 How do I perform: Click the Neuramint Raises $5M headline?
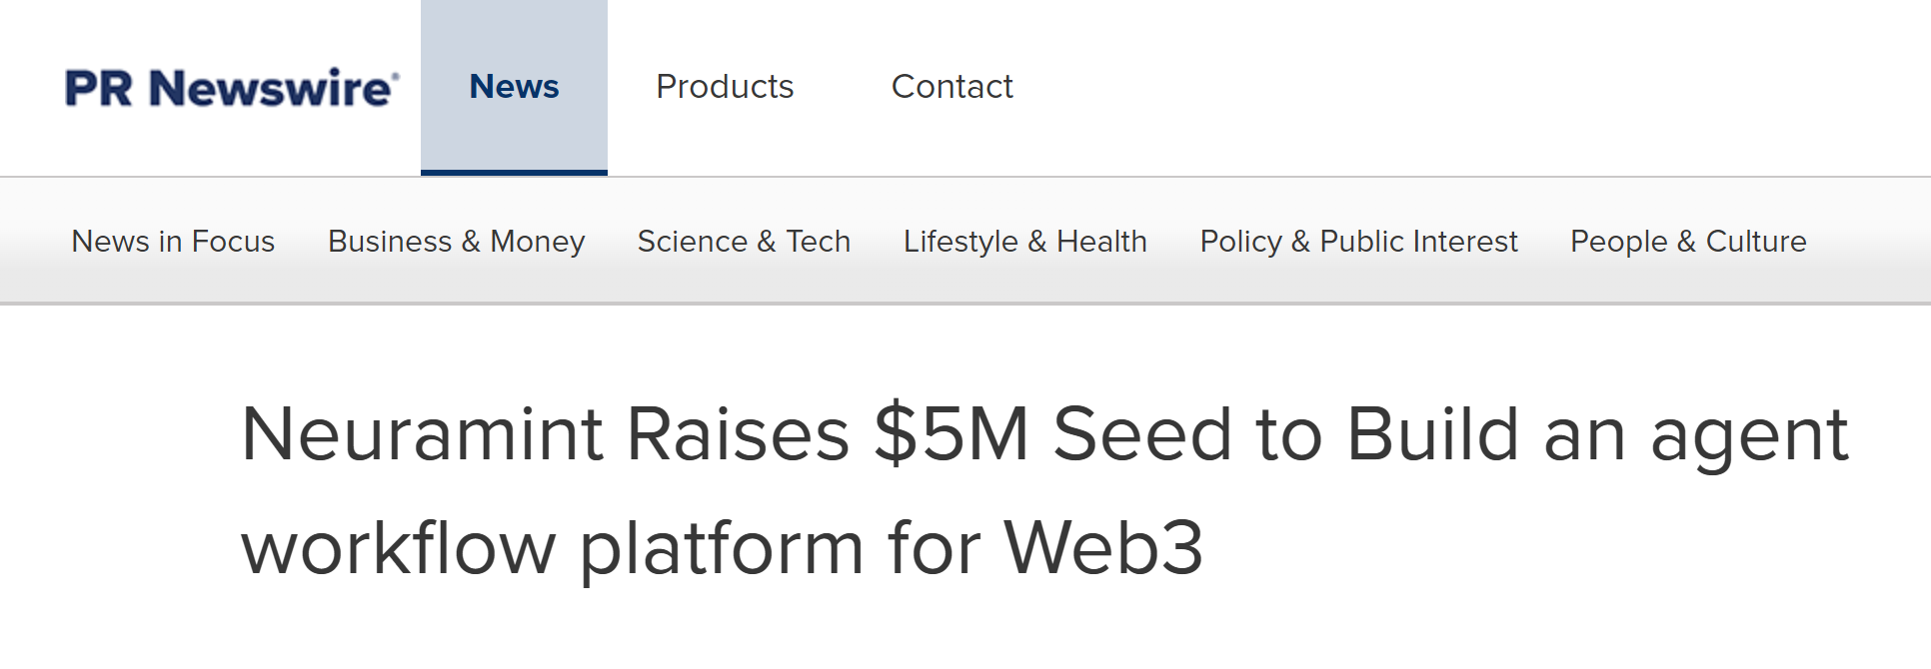coord(1044,489)
